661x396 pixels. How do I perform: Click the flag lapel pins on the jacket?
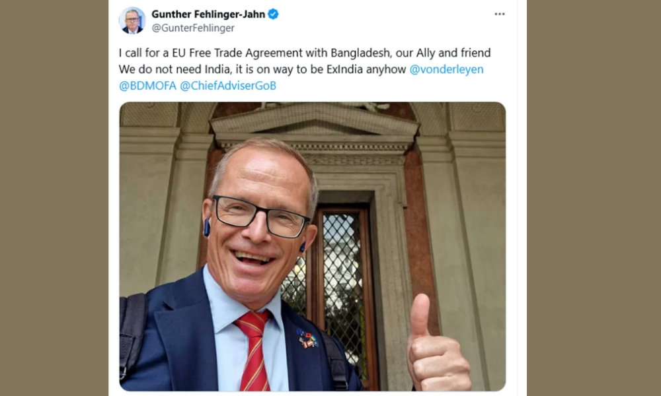tap(307, 339)
